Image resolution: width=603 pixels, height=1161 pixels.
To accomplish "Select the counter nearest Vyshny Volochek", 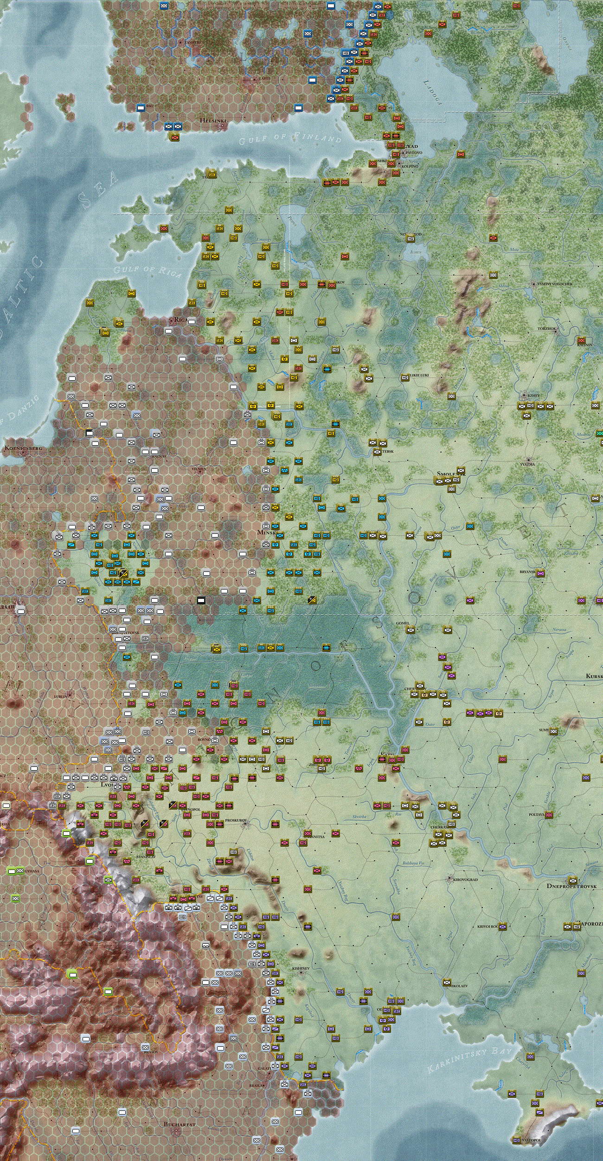I will (493, 275).
